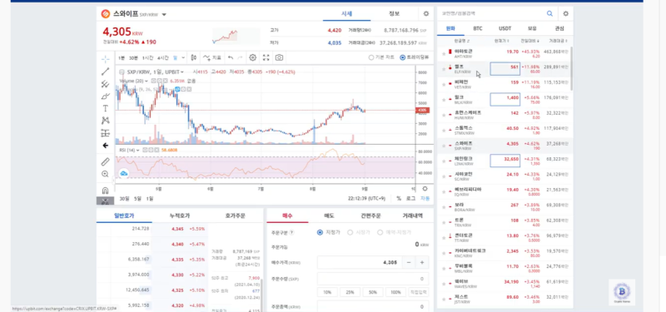Viewport: 666px width, 312px height.
Task: Open the chart interval dropdown arrow
Action: [x=183, y=57]
